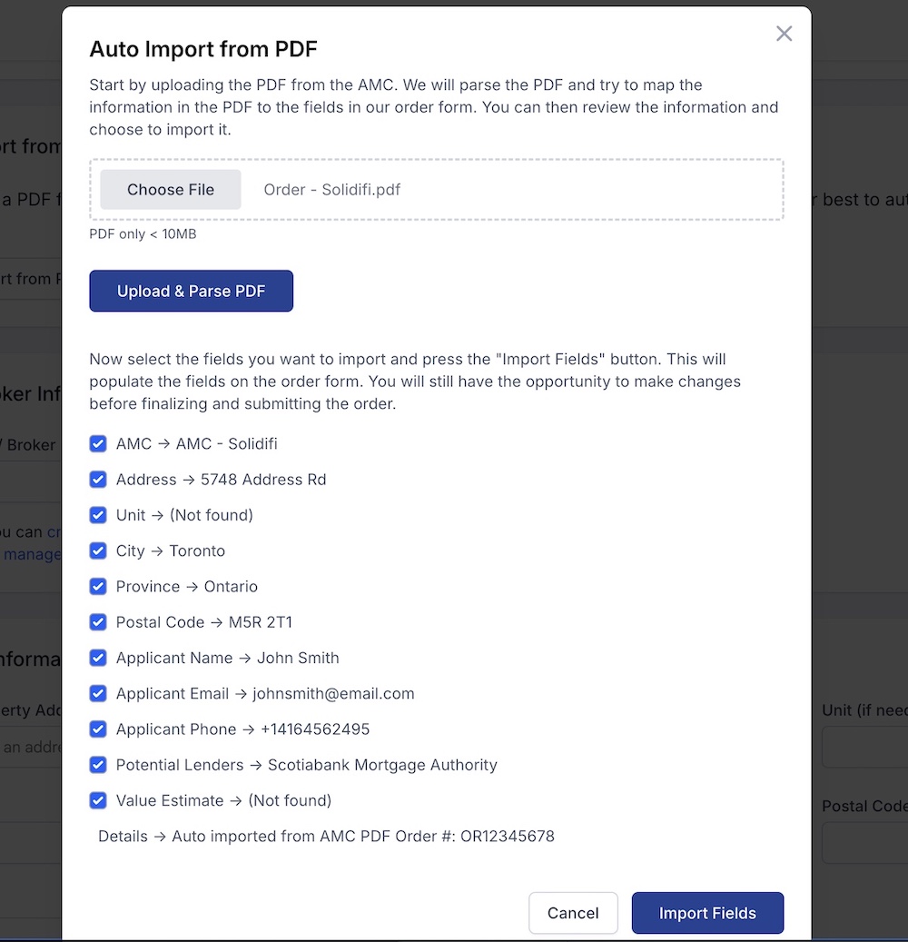Image resolution: width=908 pixels, height=942 pixels.
Task: Deselect the Postal Code M5R 2T1 field
Action: [98, 622]
